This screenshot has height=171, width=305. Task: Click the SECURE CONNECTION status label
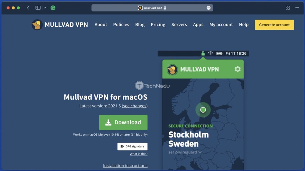(x=190, y=126)
